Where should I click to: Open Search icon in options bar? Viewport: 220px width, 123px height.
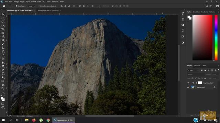[x=207, y=6]
